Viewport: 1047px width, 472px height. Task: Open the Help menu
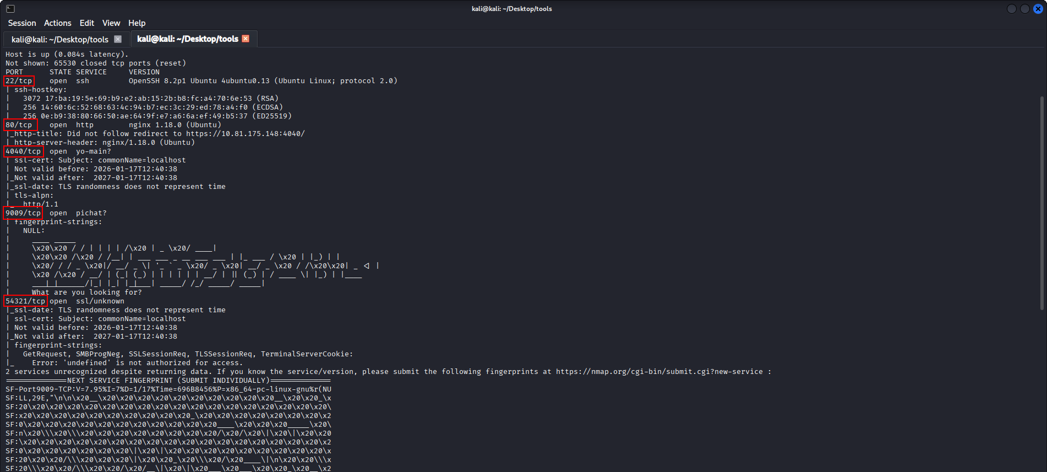[137, 23]
